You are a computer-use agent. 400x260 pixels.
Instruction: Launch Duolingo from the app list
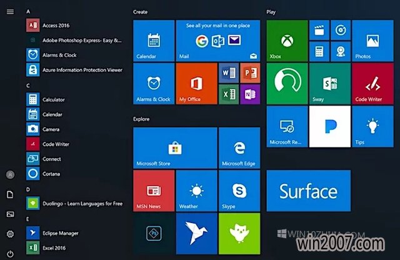click(76, 203)
